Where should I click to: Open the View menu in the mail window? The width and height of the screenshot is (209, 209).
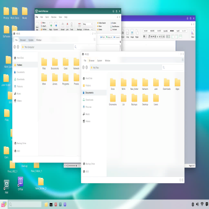pyautogui.click(x=60, y=17)
